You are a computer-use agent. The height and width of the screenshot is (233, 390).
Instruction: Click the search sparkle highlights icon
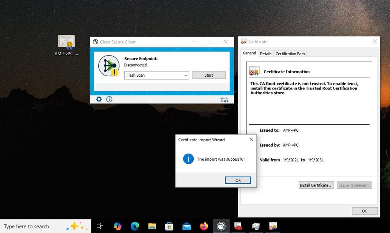click(x=77, y=226)
